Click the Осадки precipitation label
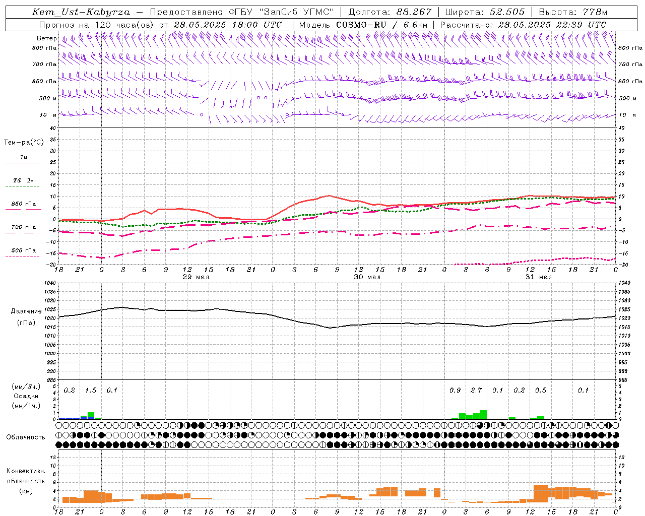Viewport: 645px width, 516px height. 26,396
